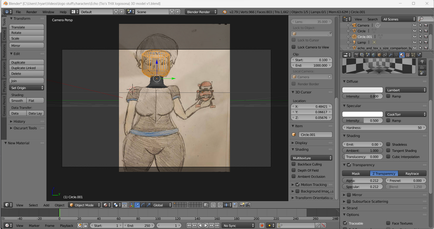Click the white Diffuse color swatch
Screen dimensions: 434x229
click(x=362, y=90)
